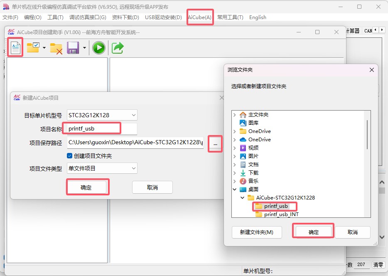Image resolution: width=388 pixels, height=276 pixels.
Task: Maximize the AiCube项目创建助手 window
Action: click(317, 32)
